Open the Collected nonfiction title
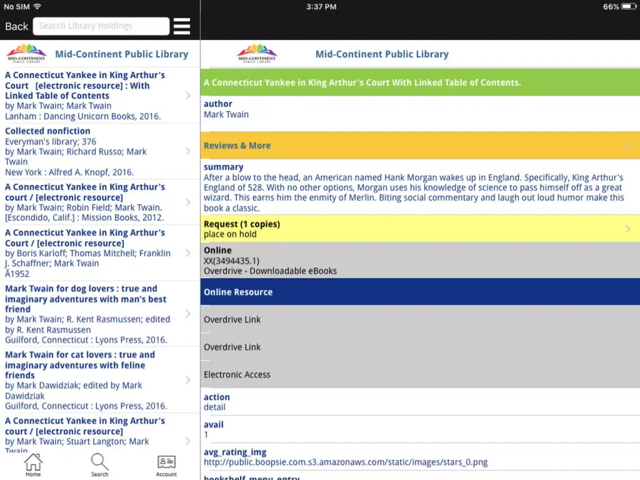Screen dimensions: 640x480 47,131
